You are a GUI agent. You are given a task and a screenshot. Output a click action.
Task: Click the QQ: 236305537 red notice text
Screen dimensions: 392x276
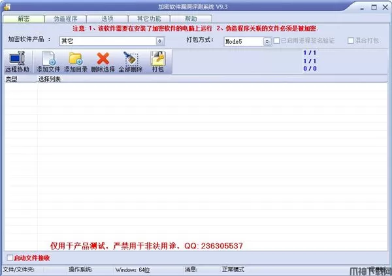click(x=214, y=246)
